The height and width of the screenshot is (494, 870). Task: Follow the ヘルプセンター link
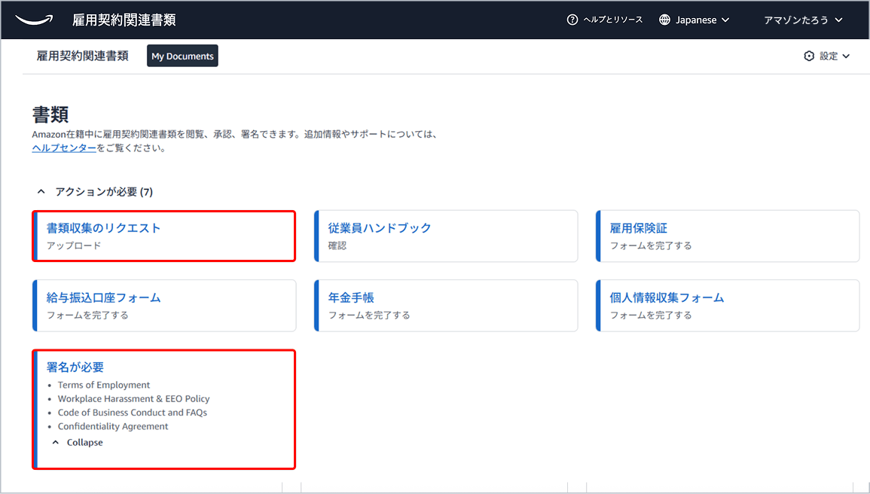point(64,148)
